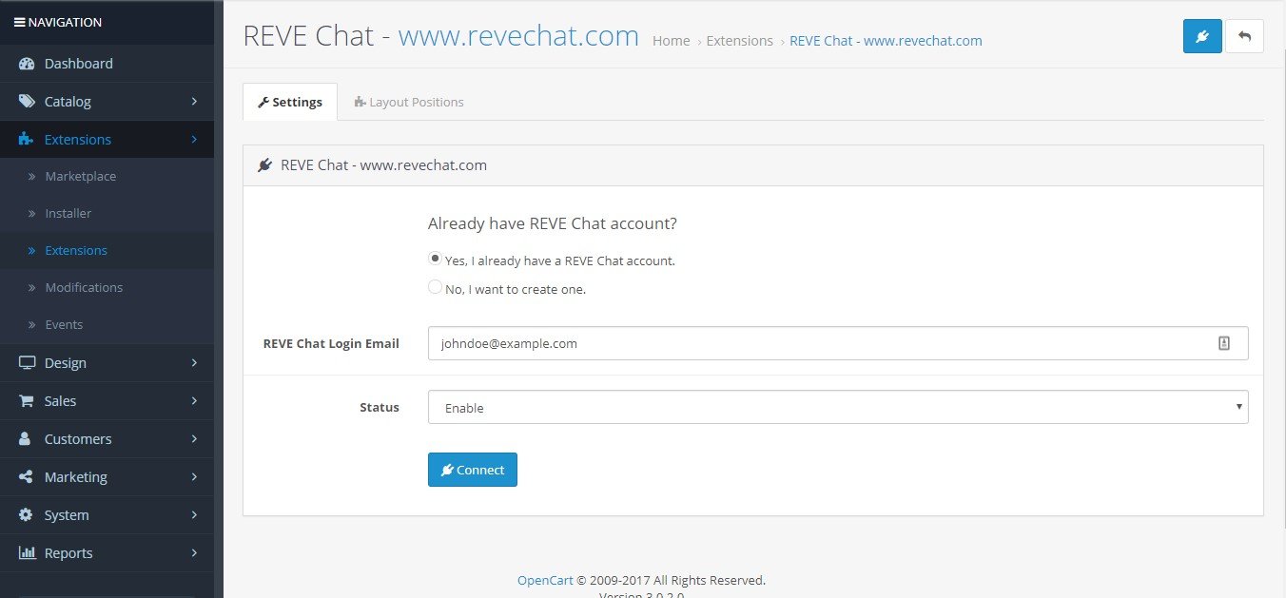
Task: Expand the Customers menu chevron
Action: point(194,439)
